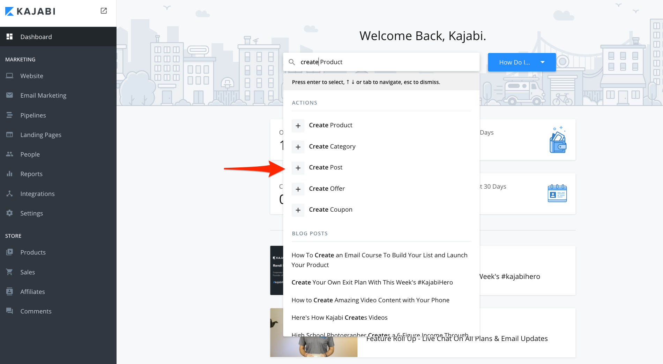
Task: Open Here's How Kajabi Creates Videos post
Action: (340, 318)
